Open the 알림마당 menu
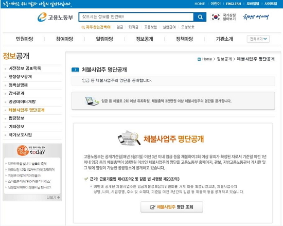The height and width of the screenshot is (226, 283). click(x=104, y=39)
